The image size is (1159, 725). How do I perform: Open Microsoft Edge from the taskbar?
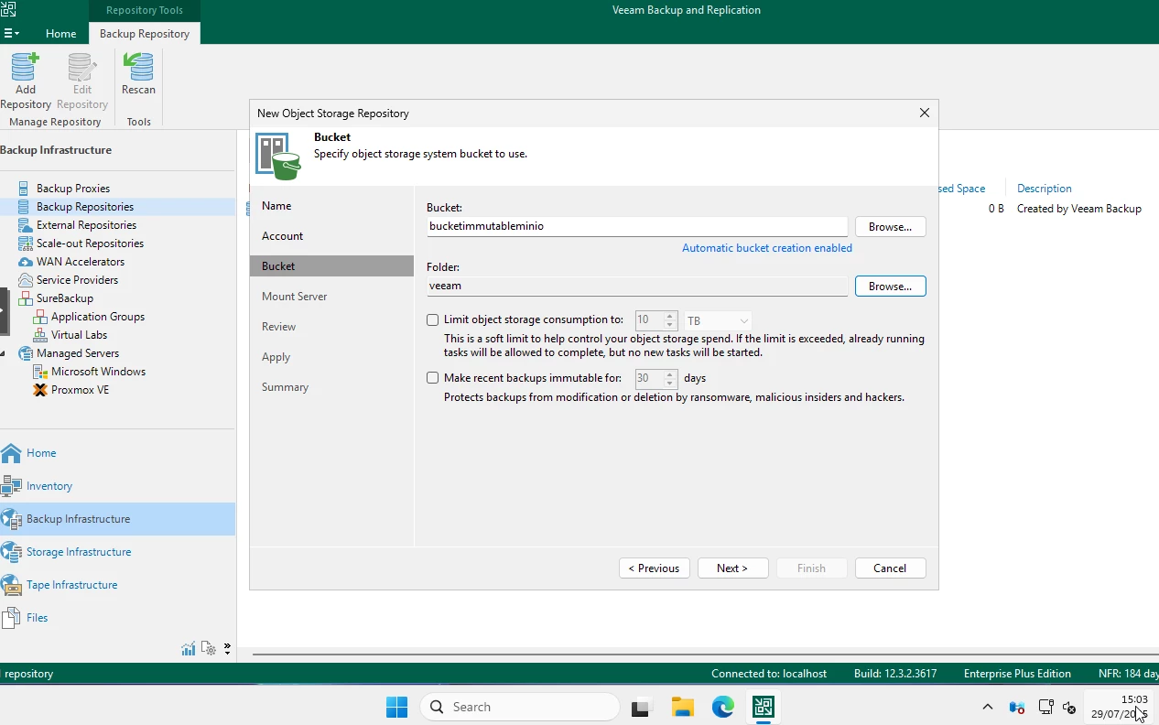point(723,707)
